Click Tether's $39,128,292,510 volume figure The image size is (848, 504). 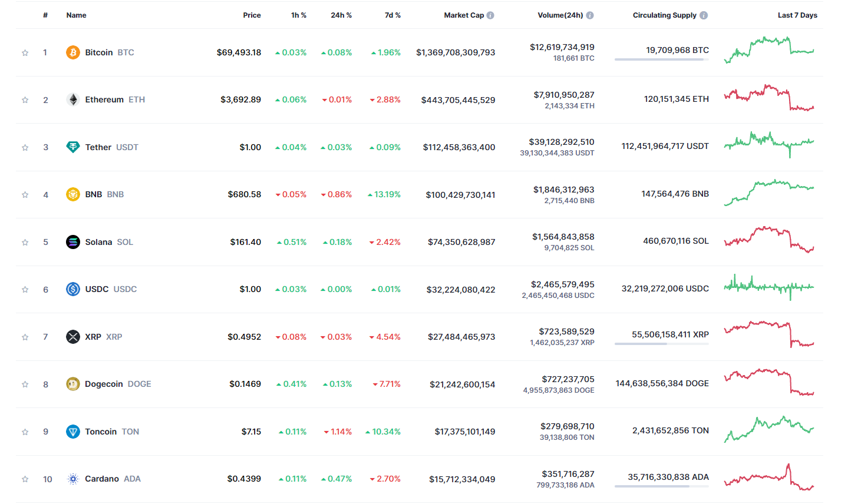[x=562, y=142]
